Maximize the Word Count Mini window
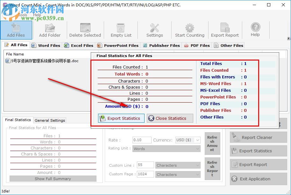Viewport: 291px width, 195px height. pyautogui.click(x=268, y=5)
